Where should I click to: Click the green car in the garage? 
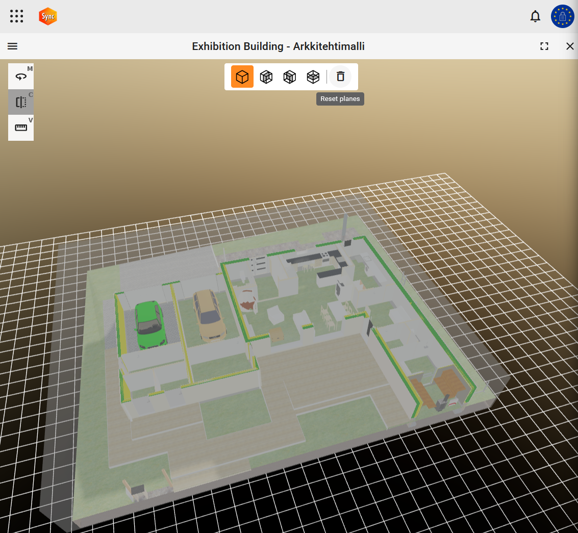149,323
